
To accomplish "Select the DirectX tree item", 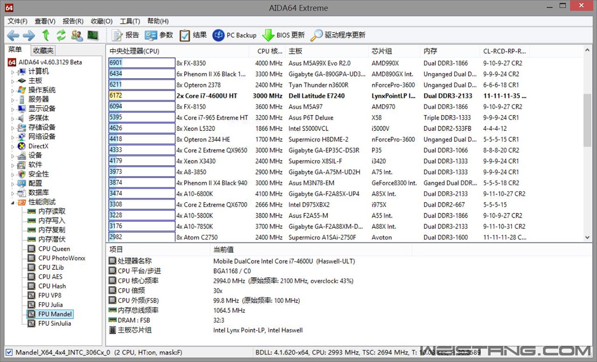I will pyautogui.click(x=38, y=146).
